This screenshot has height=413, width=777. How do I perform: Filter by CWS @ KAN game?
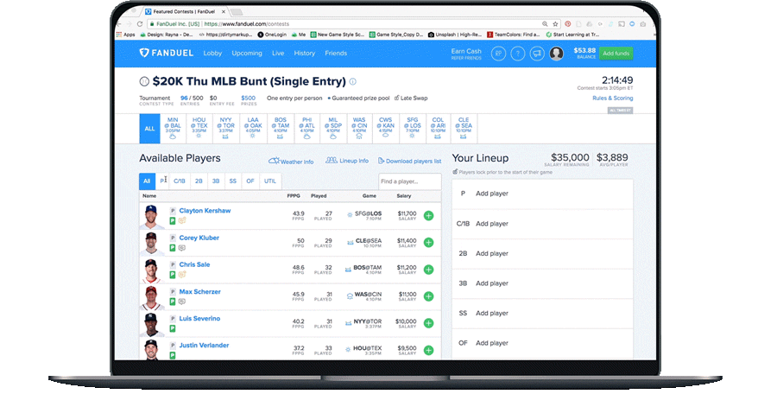(x=386, y=129)
